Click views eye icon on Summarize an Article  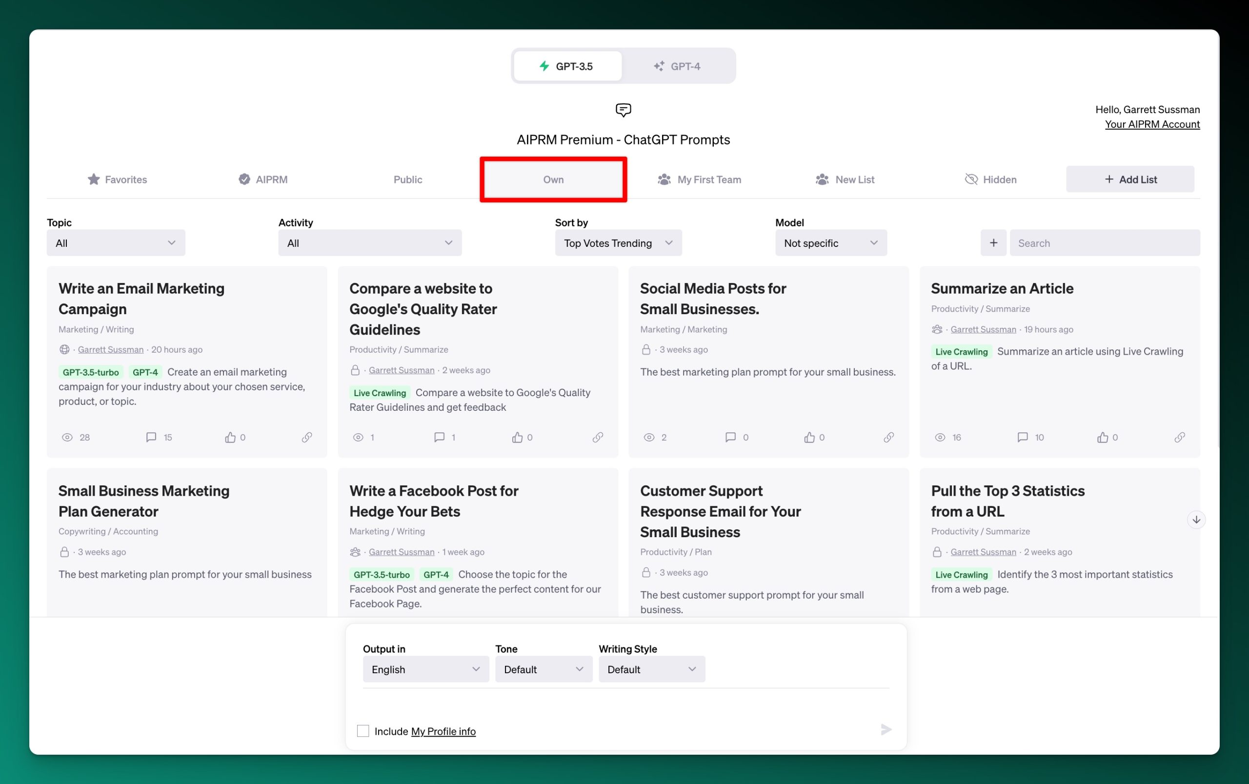point(940,437)
